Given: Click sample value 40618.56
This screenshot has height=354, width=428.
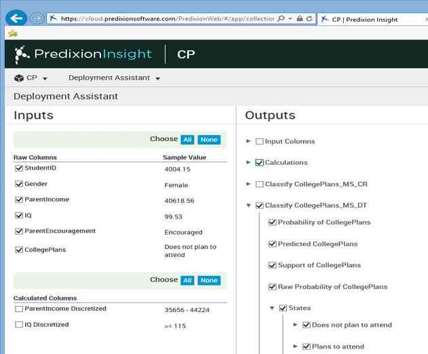Looking at the screenshot, I should (179, 201).
